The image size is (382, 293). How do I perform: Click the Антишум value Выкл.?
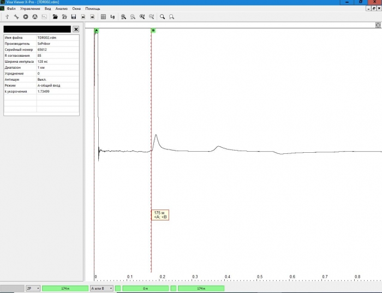coord(58,80)
